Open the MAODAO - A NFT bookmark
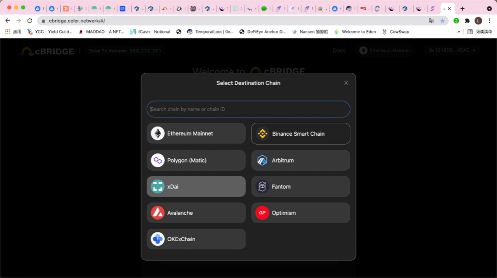 coord(101,32)
